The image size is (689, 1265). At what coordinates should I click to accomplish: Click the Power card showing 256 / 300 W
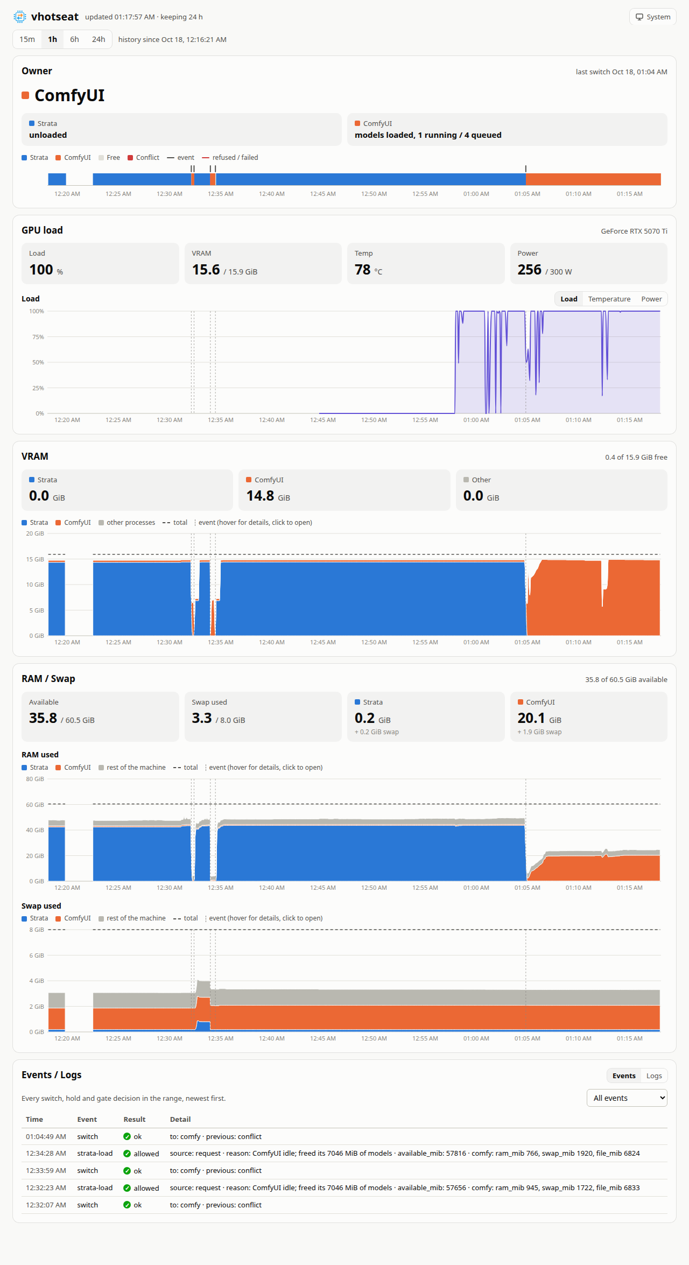pos(589,263)
